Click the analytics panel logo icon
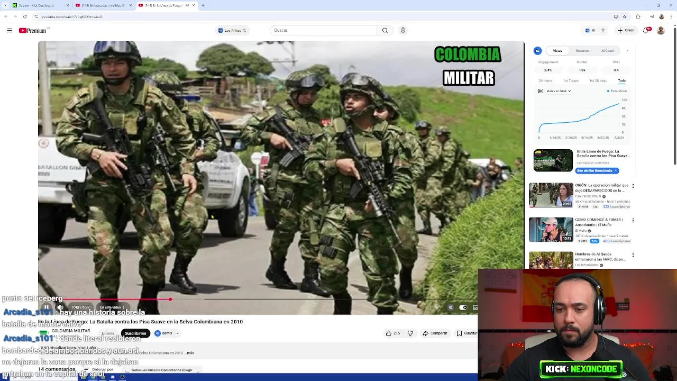The width and height of the screenshot is (677, 381). (x=538, y=51)
